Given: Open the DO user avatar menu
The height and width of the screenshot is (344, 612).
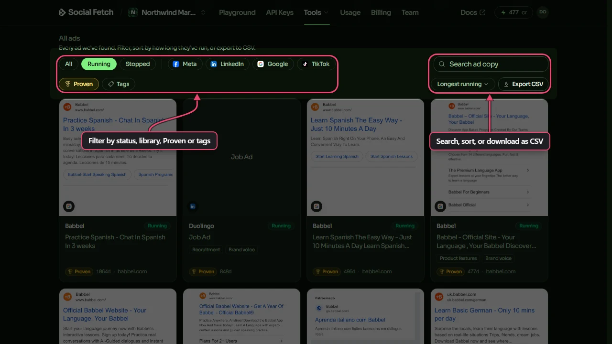Looking at the screenshot, I should tap(543, 12).
